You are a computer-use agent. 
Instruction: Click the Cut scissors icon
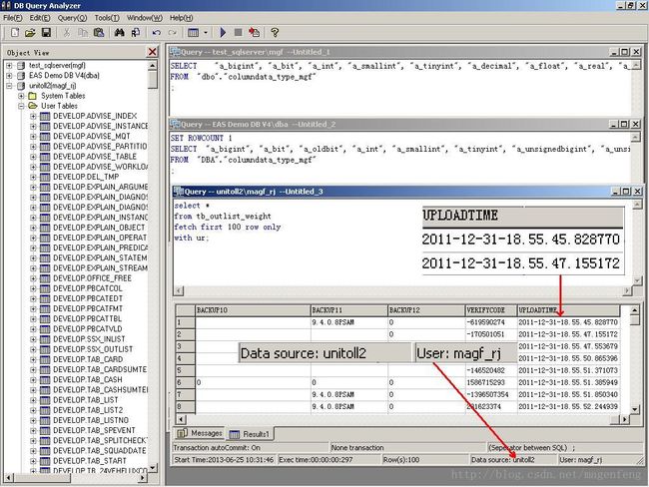click(x=67, y=32)
